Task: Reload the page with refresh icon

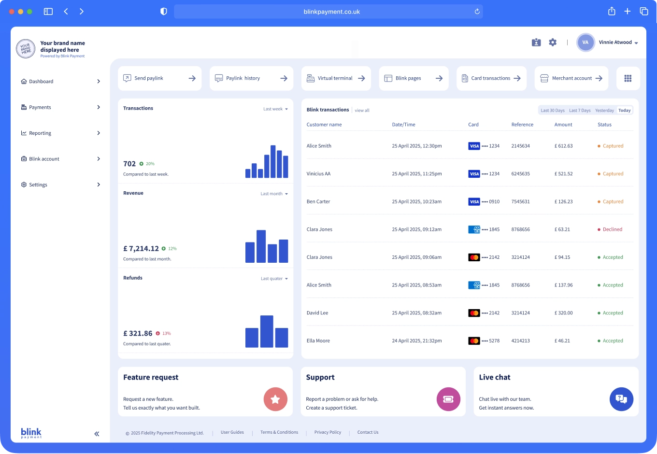Action: click(x=477, y=12)
